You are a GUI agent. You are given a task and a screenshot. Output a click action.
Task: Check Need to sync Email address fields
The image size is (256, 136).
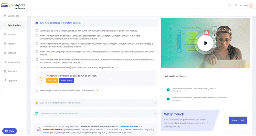click(x=37, y=90)
